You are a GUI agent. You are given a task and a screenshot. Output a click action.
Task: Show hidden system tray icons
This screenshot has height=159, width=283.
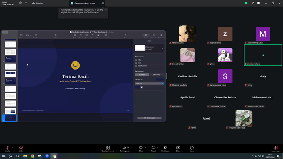252,156
